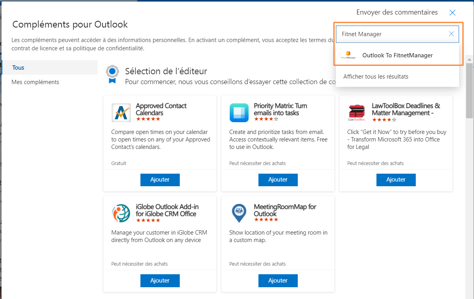This screenshot has height=299, width=474.
Task: Click the MeetingRoomMap location pin icon
Action: click(239, 214)
